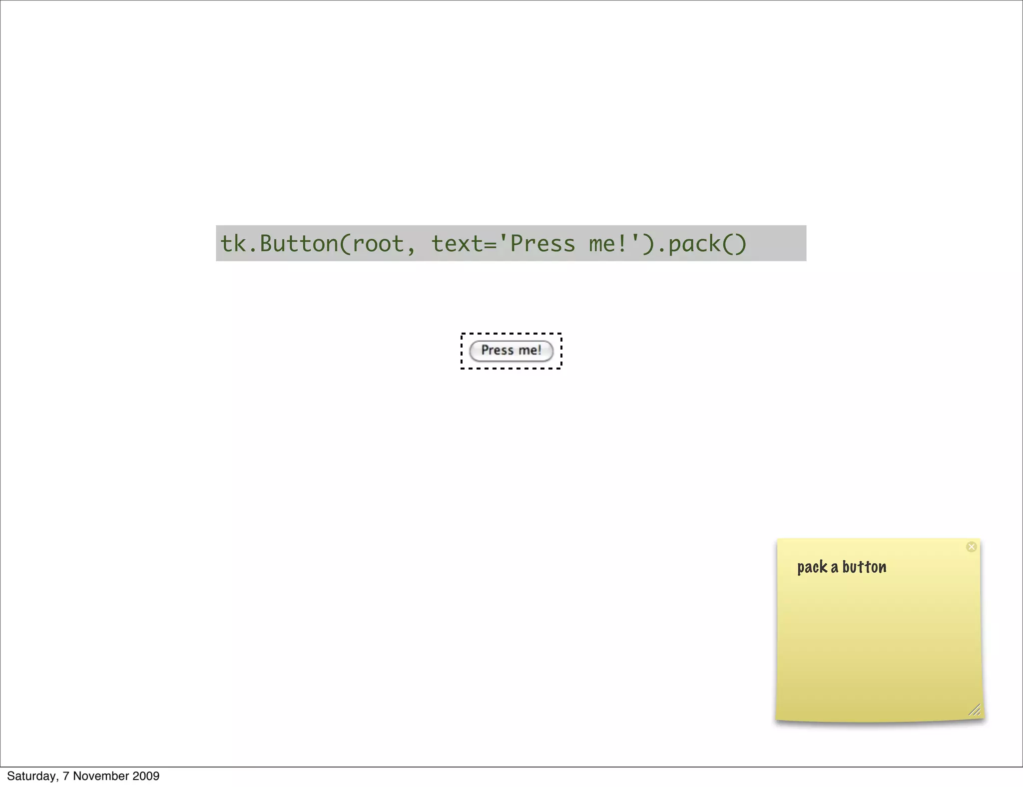Click the sticky note resize grip
Image resolution: width=1023 pixels, height=787 pixels.
tap(975, 710)
